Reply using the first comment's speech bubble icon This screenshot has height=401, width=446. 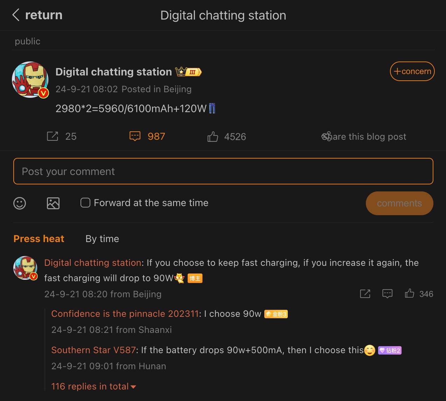[387, 294]
